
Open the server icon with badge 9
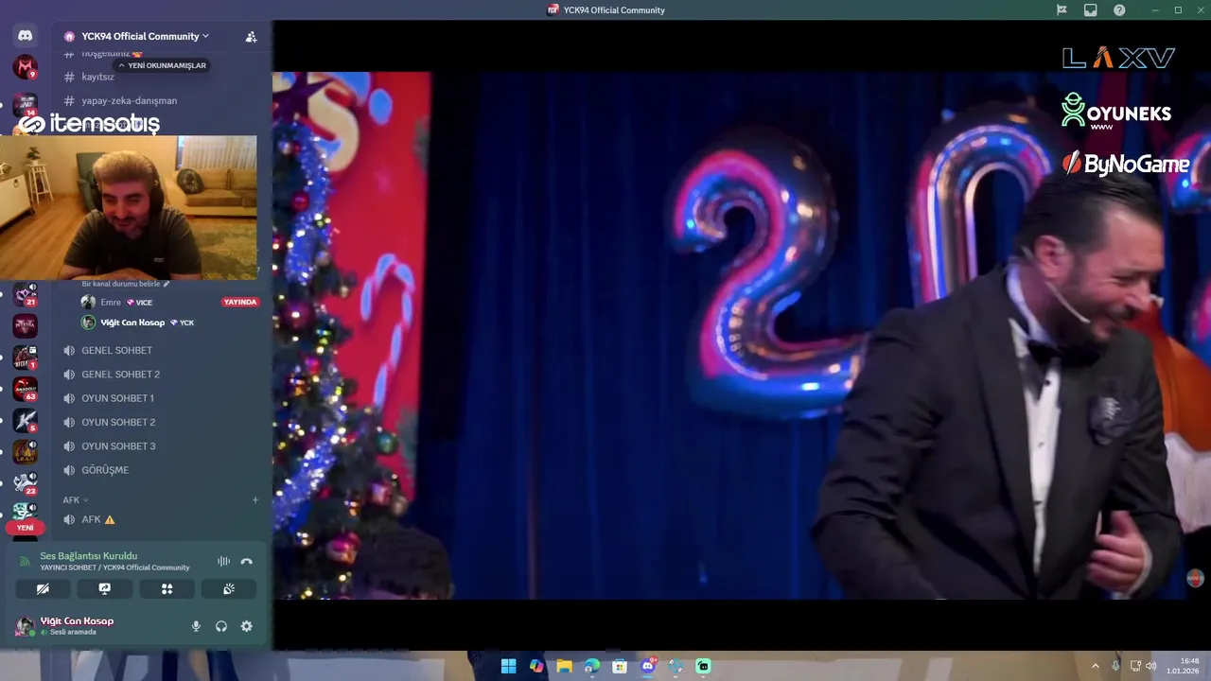click(x=26, y=67)
